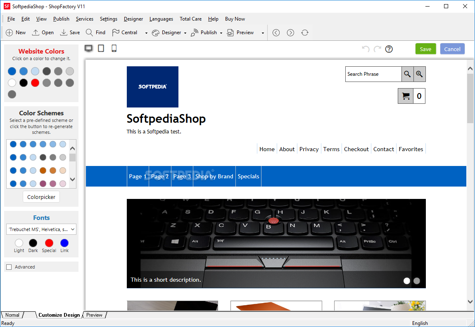Viewport: 475px width, 327px height.
Task: Open the File menu
Action: point(11,19)
